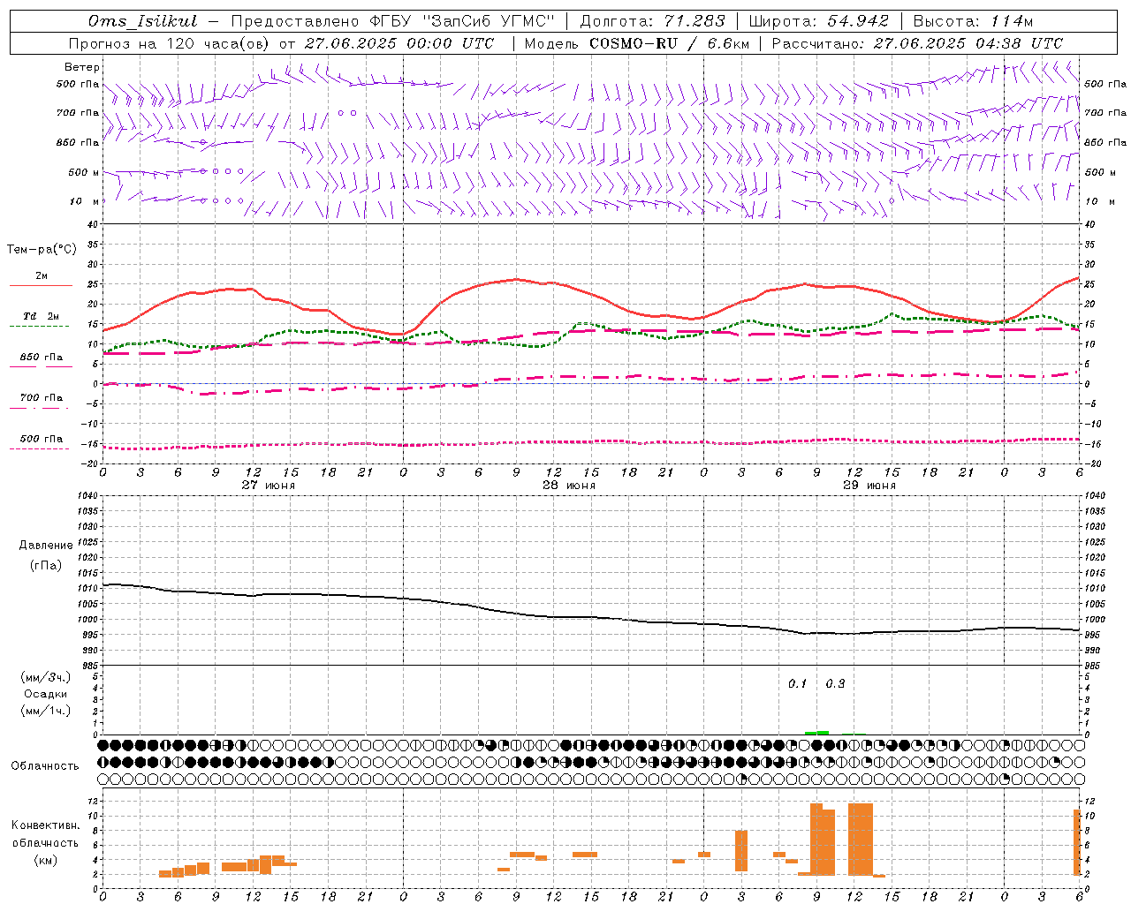Click the '2м' solid red line legend entry
Viewport: 1131px width, 904px height.
(41, 276)
